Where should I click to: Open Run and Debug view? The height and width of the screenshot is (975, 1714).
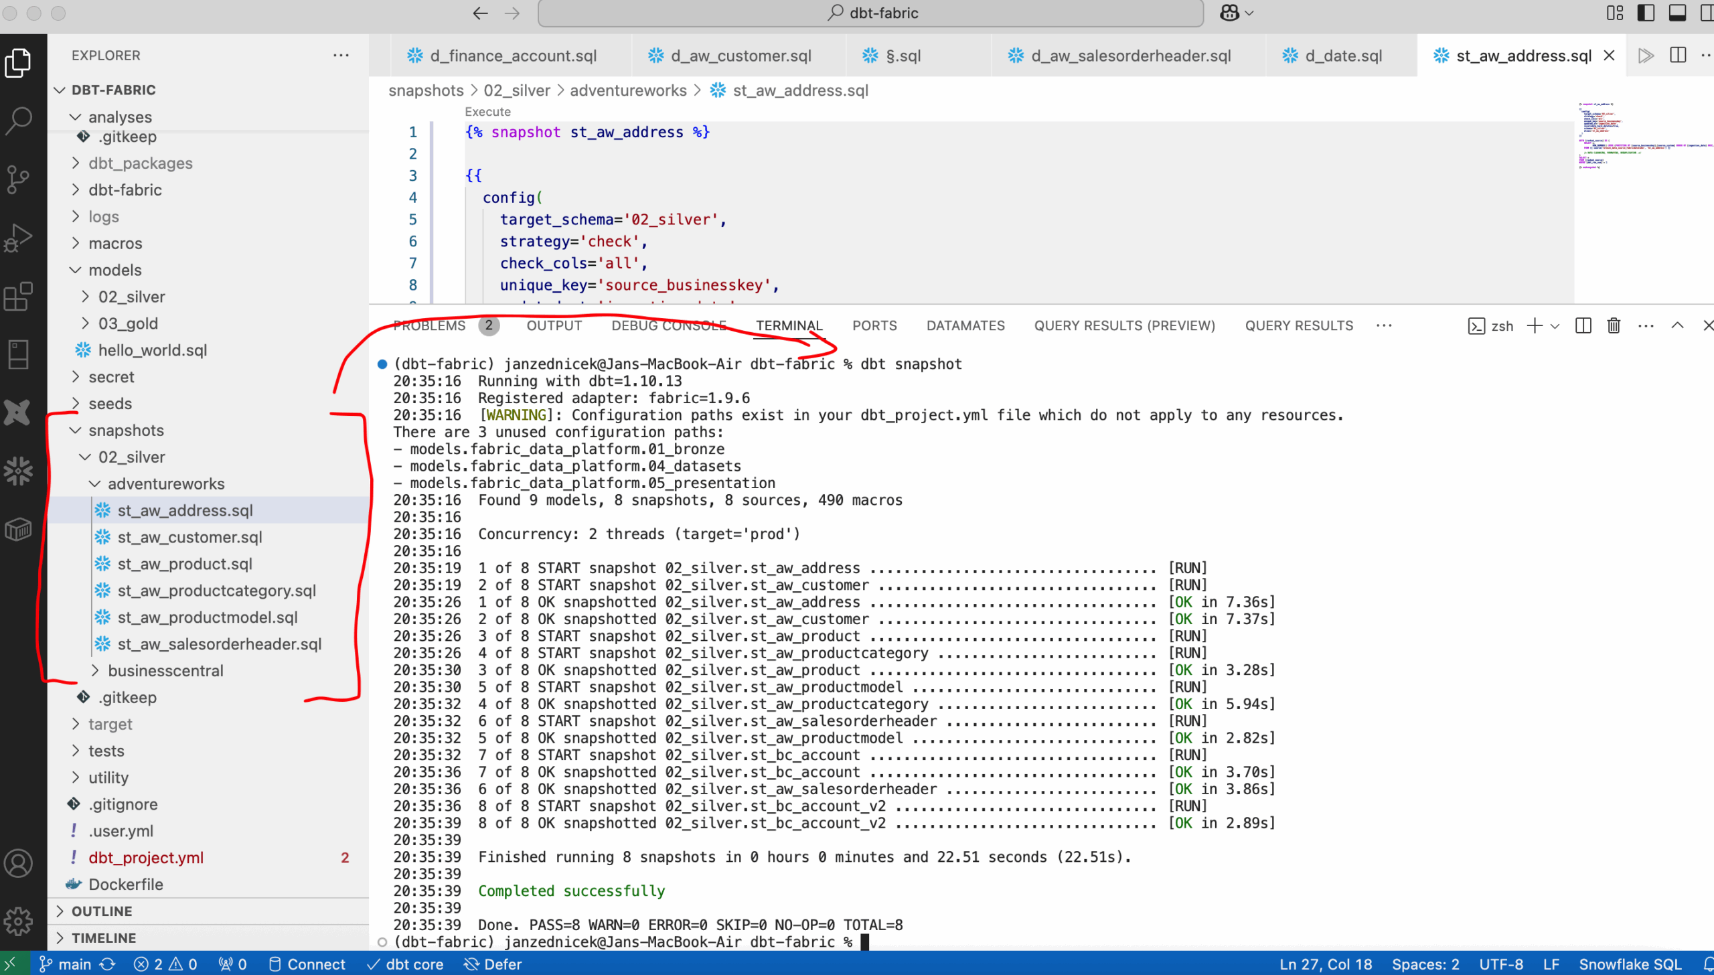pyautogui.click(x=18, y=238)
